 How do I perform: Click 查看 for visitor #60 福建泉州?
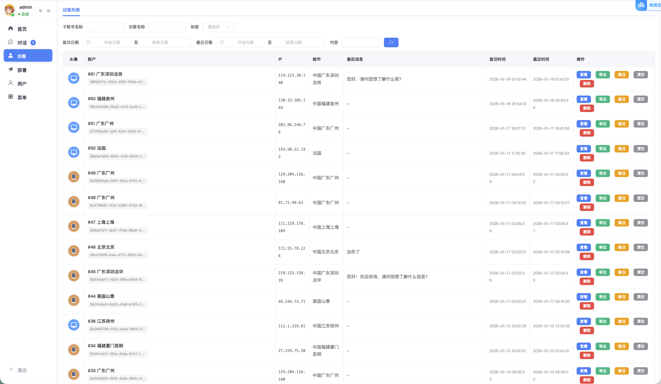(584, 99)
